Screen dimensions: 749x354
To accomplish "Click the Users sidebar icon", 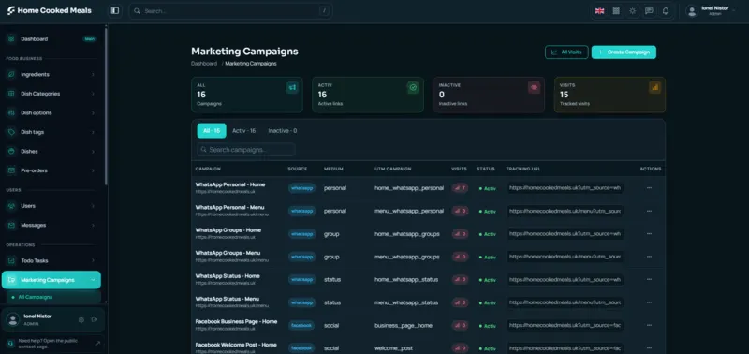I will [x=11, y=206].
